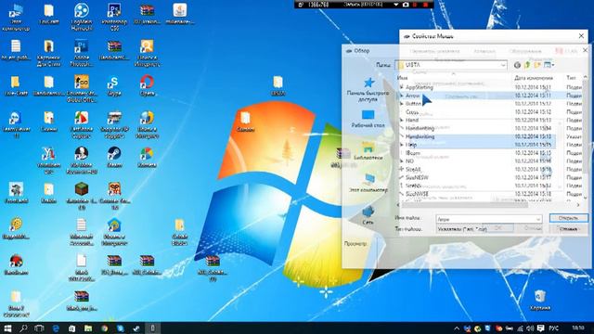Open the Skype desktop shortcut
The width and height of the screenshot is (594, 334).
click(114, 86)
